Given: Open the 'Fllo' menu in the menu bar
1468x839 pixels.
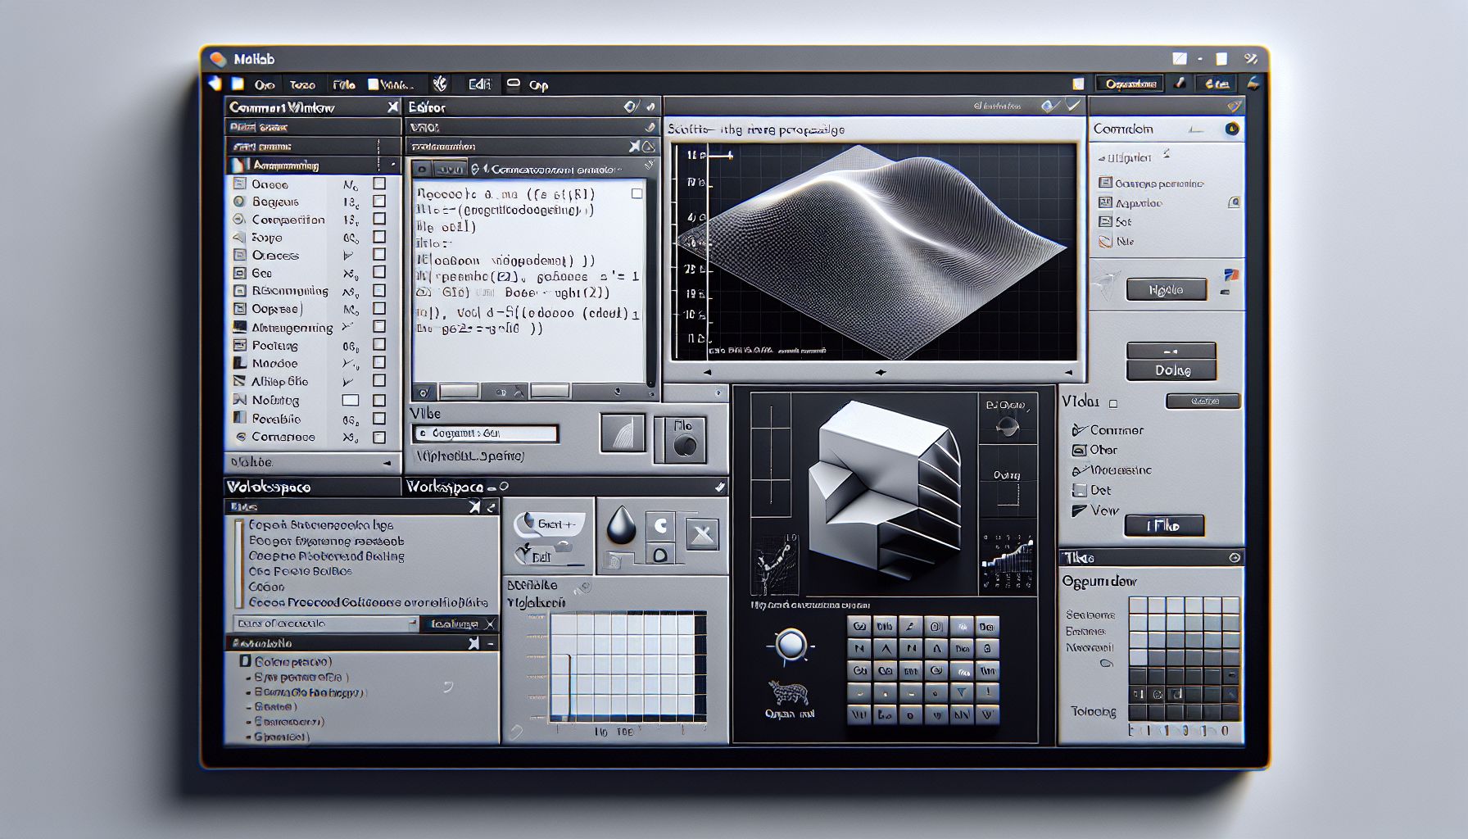Looking at the screenshot, I should (x=343, y=84).
